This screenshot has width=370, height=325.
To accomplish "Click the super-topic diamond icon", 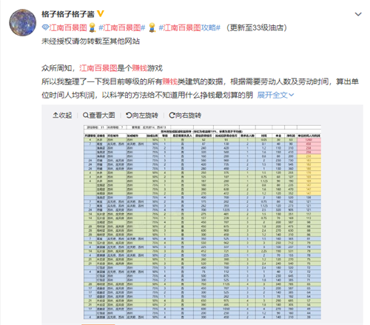I will click(x=45, y=27).
